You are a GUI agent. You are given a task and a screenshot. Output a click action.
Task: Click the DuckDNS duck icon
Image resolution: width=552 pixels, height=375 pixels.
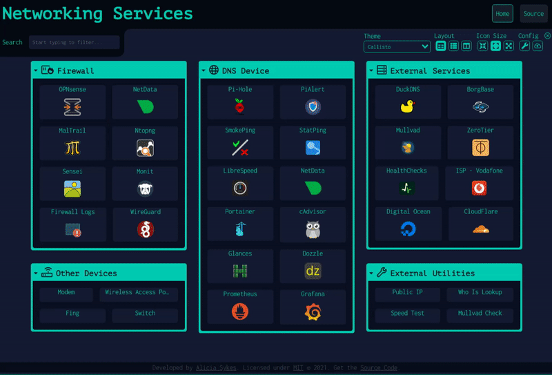click(408, 106)
